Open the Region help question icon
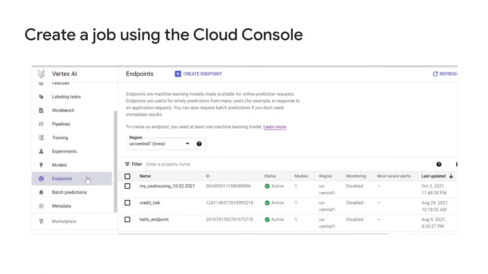The width and height of the screenshot is (488, 274). [199, 144]
